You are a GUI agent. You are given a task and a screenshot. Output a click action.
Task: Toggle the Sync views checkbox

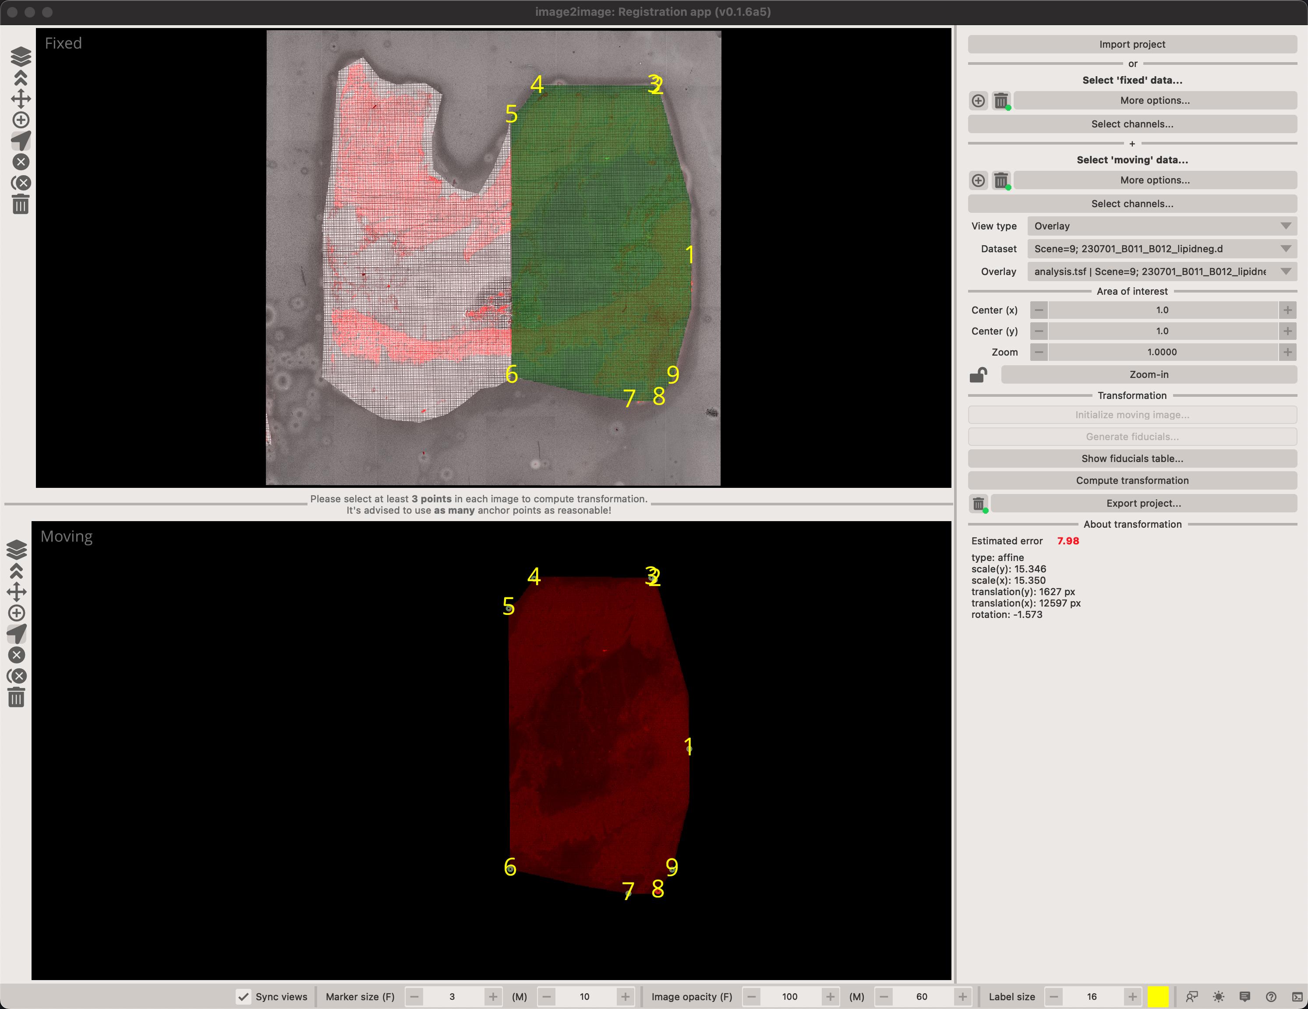(243, 996)
